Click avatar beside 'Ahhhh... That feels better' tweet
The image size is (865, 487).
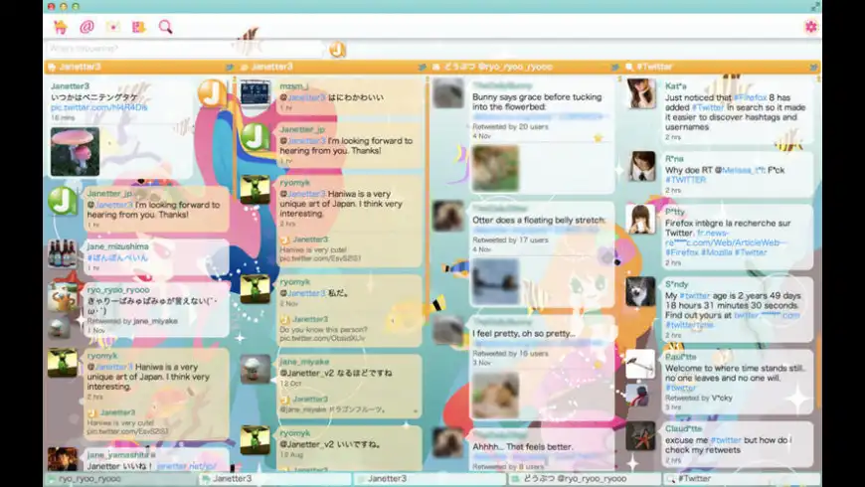pyautogui.click(x=448, y=442)
